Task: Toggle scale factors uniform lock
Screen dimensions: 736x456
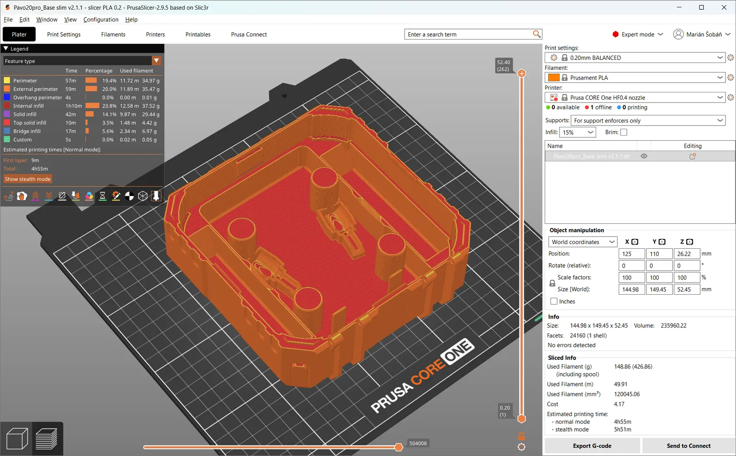Action: 552,284
